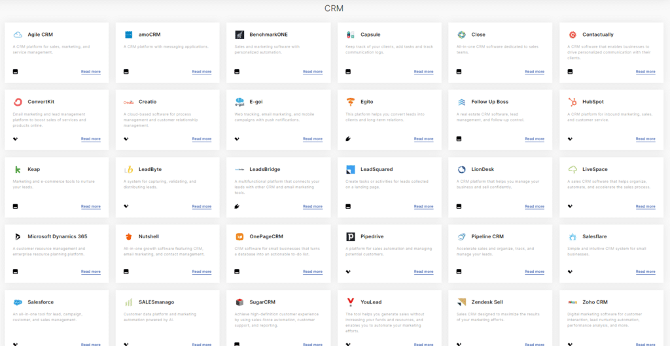
Task: Select the Zendesk Sell card title
Action: coord(487,302)
